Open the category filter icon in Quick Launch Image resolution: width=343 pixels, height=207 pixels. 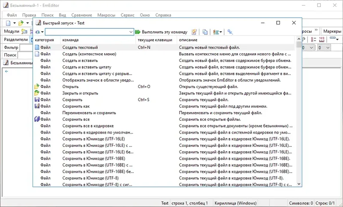pyautogui.click(x=38, y=32)
